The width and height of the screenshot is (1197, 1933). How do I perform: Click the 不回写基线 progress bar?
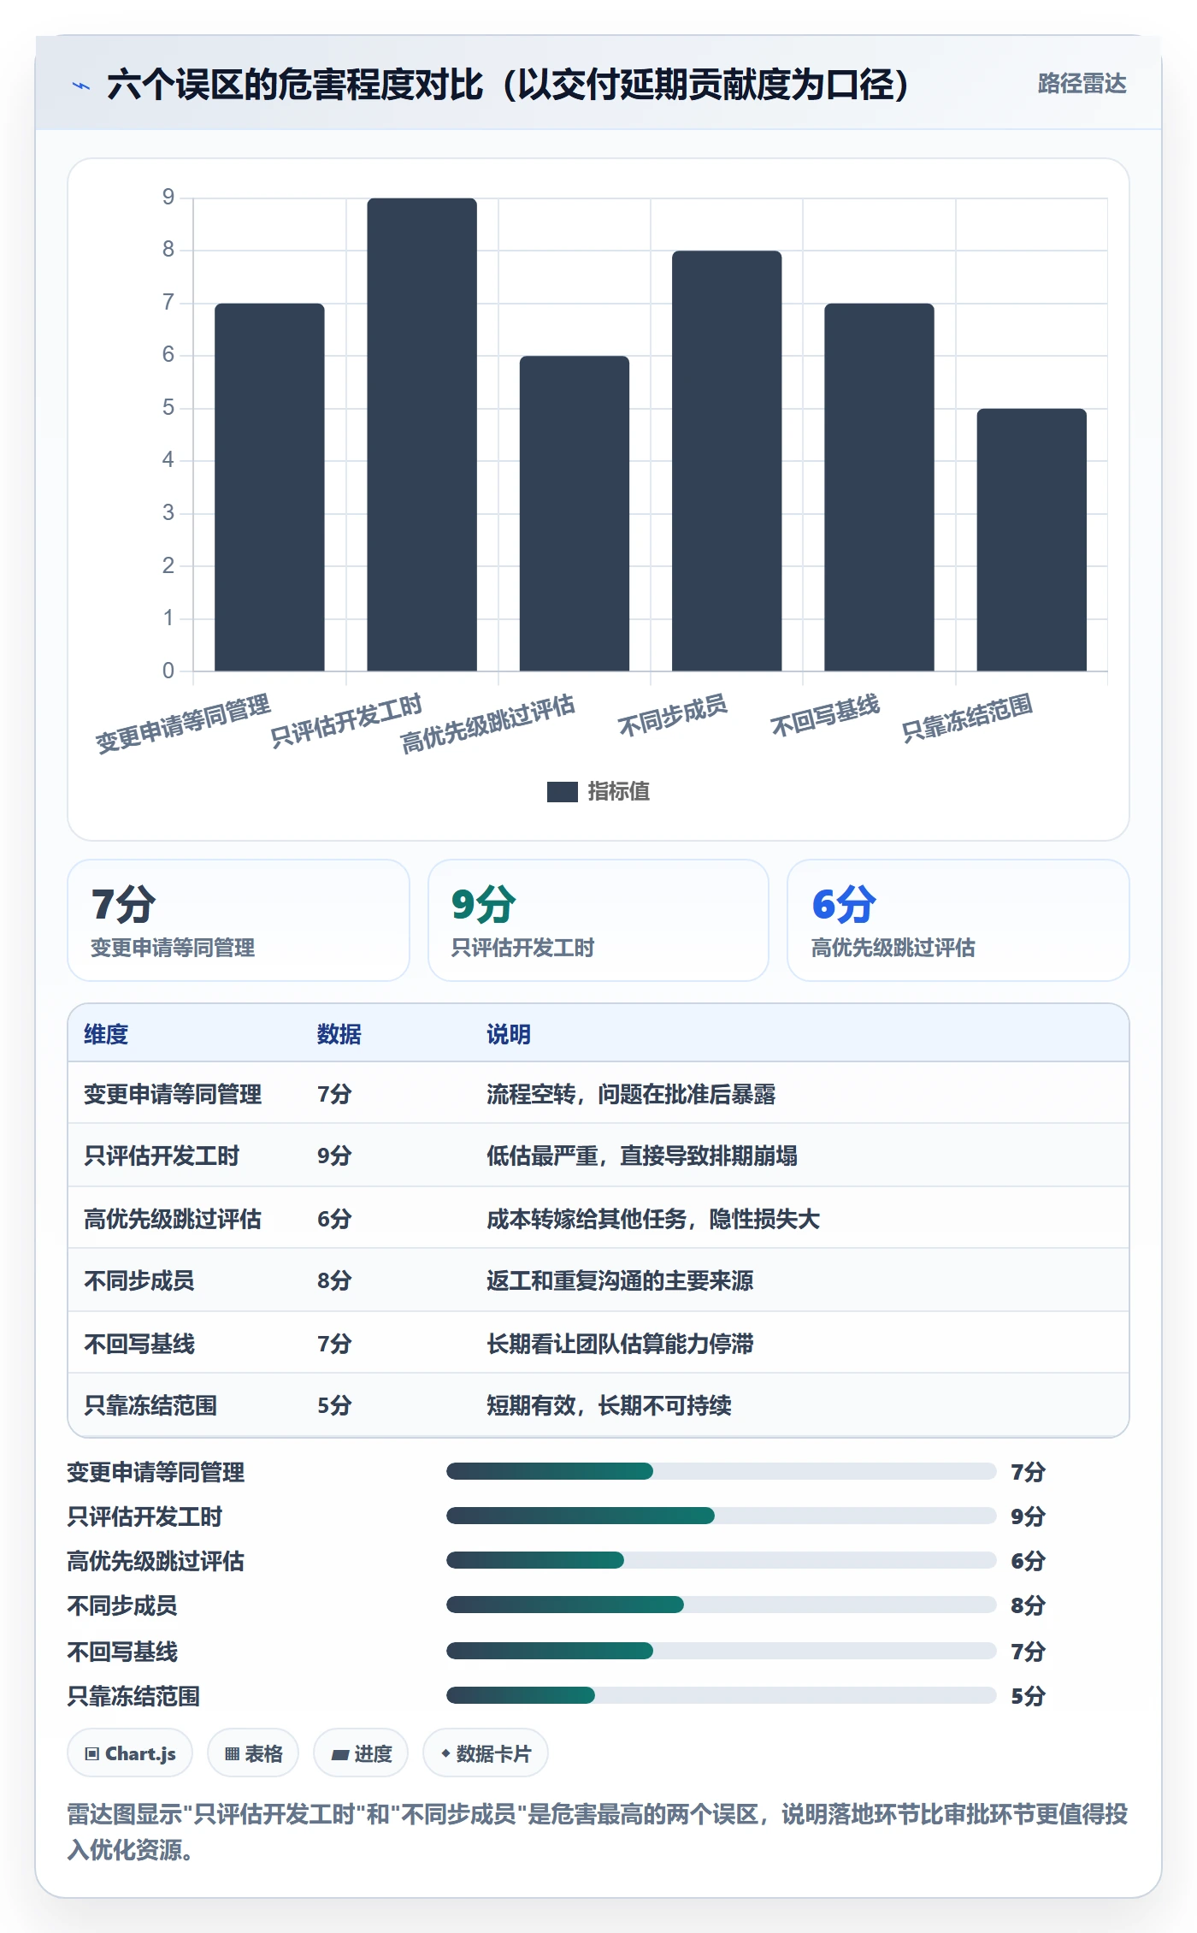click(721, 1651)
